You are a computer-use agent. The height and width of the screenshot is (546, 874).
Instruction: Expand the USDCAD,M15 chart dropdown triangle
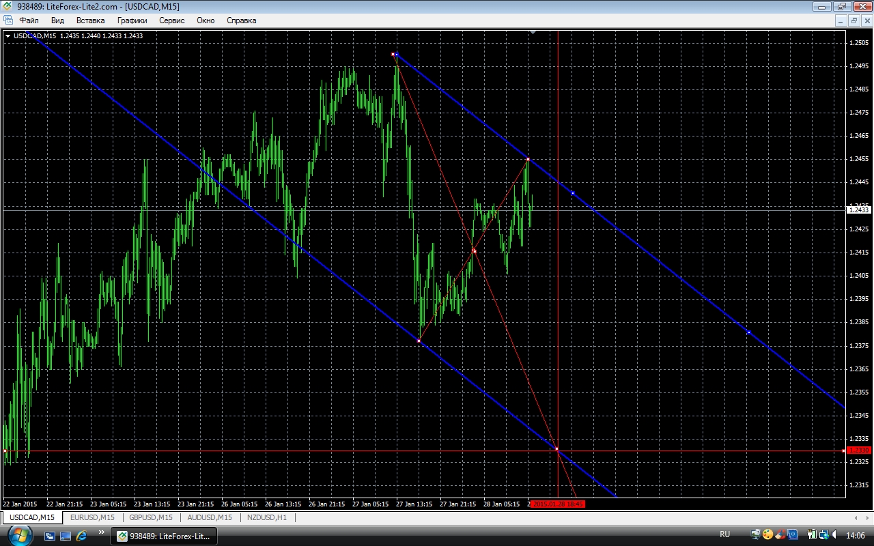[8, 35]
